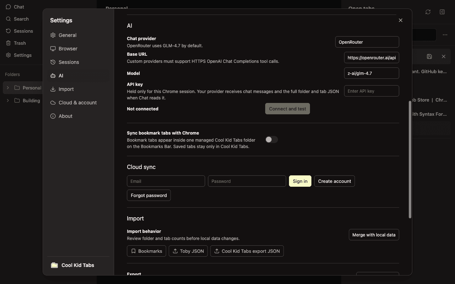Switch to the Sessions settings section
455x284 pixels.
pos(78,62)
